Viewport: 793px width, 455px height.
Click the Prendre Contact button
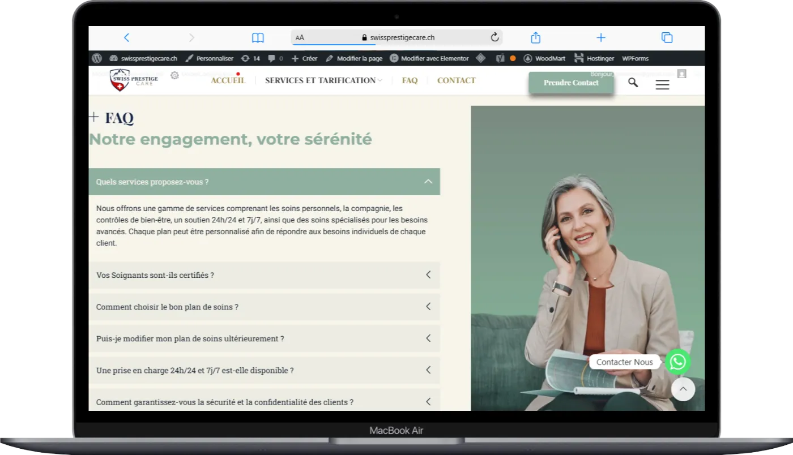tap(570, 83)
